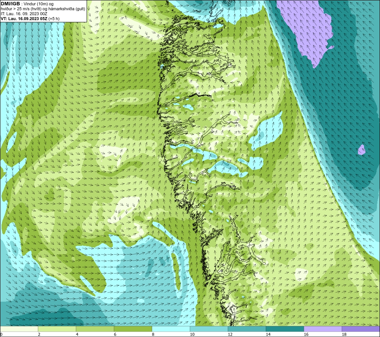Click the "12" label under the color scale
This screenshot has height=337, width=380.
click(x=230, y=335)
